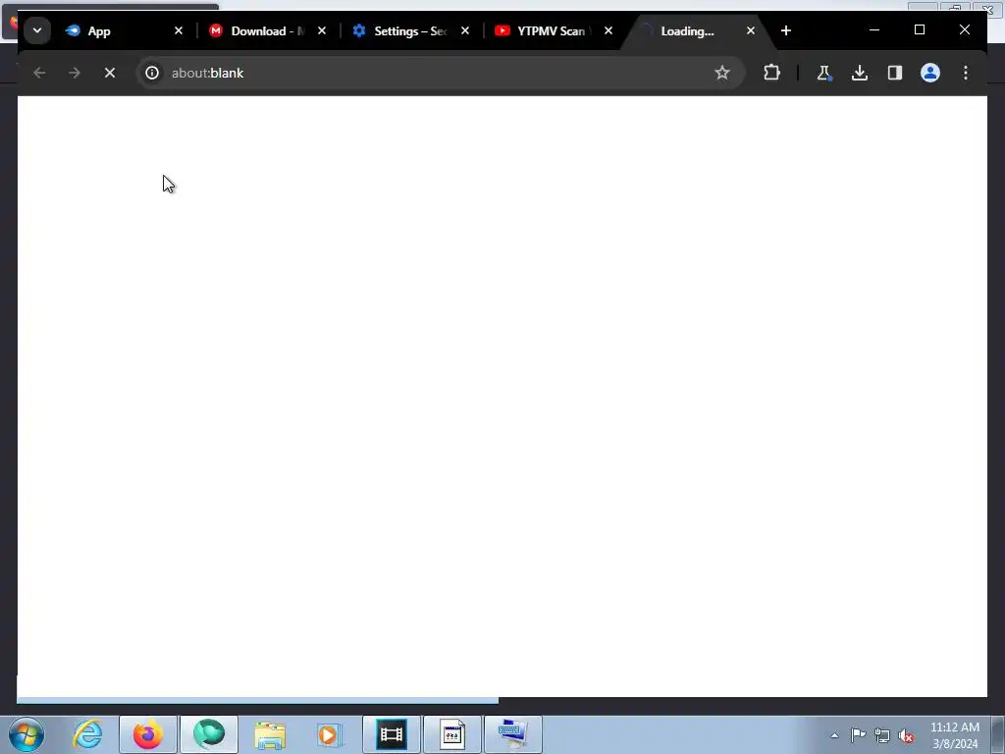Go forward to next page

tap(75, 73)
